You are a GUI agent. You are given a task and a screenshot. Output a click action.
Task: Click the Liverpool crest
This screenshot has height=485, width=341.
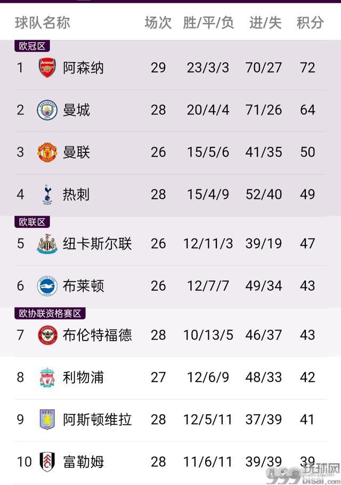click(x=47, y=377)
